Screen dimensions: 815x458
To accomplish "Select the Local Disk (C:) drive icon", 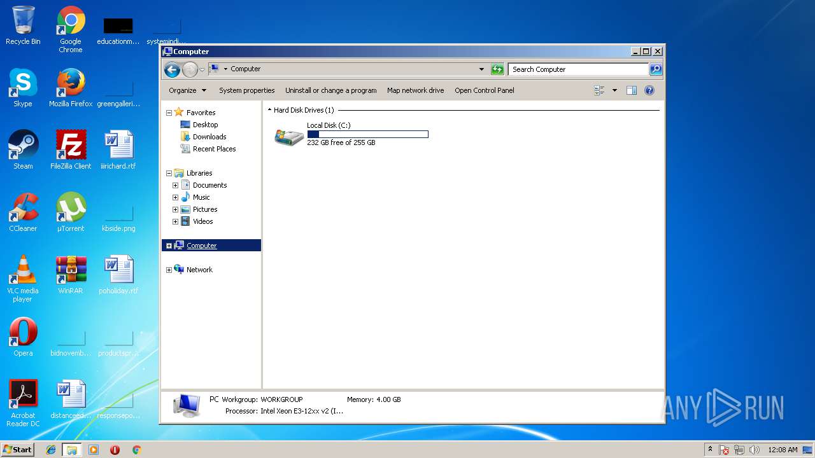I will point(289,136).
